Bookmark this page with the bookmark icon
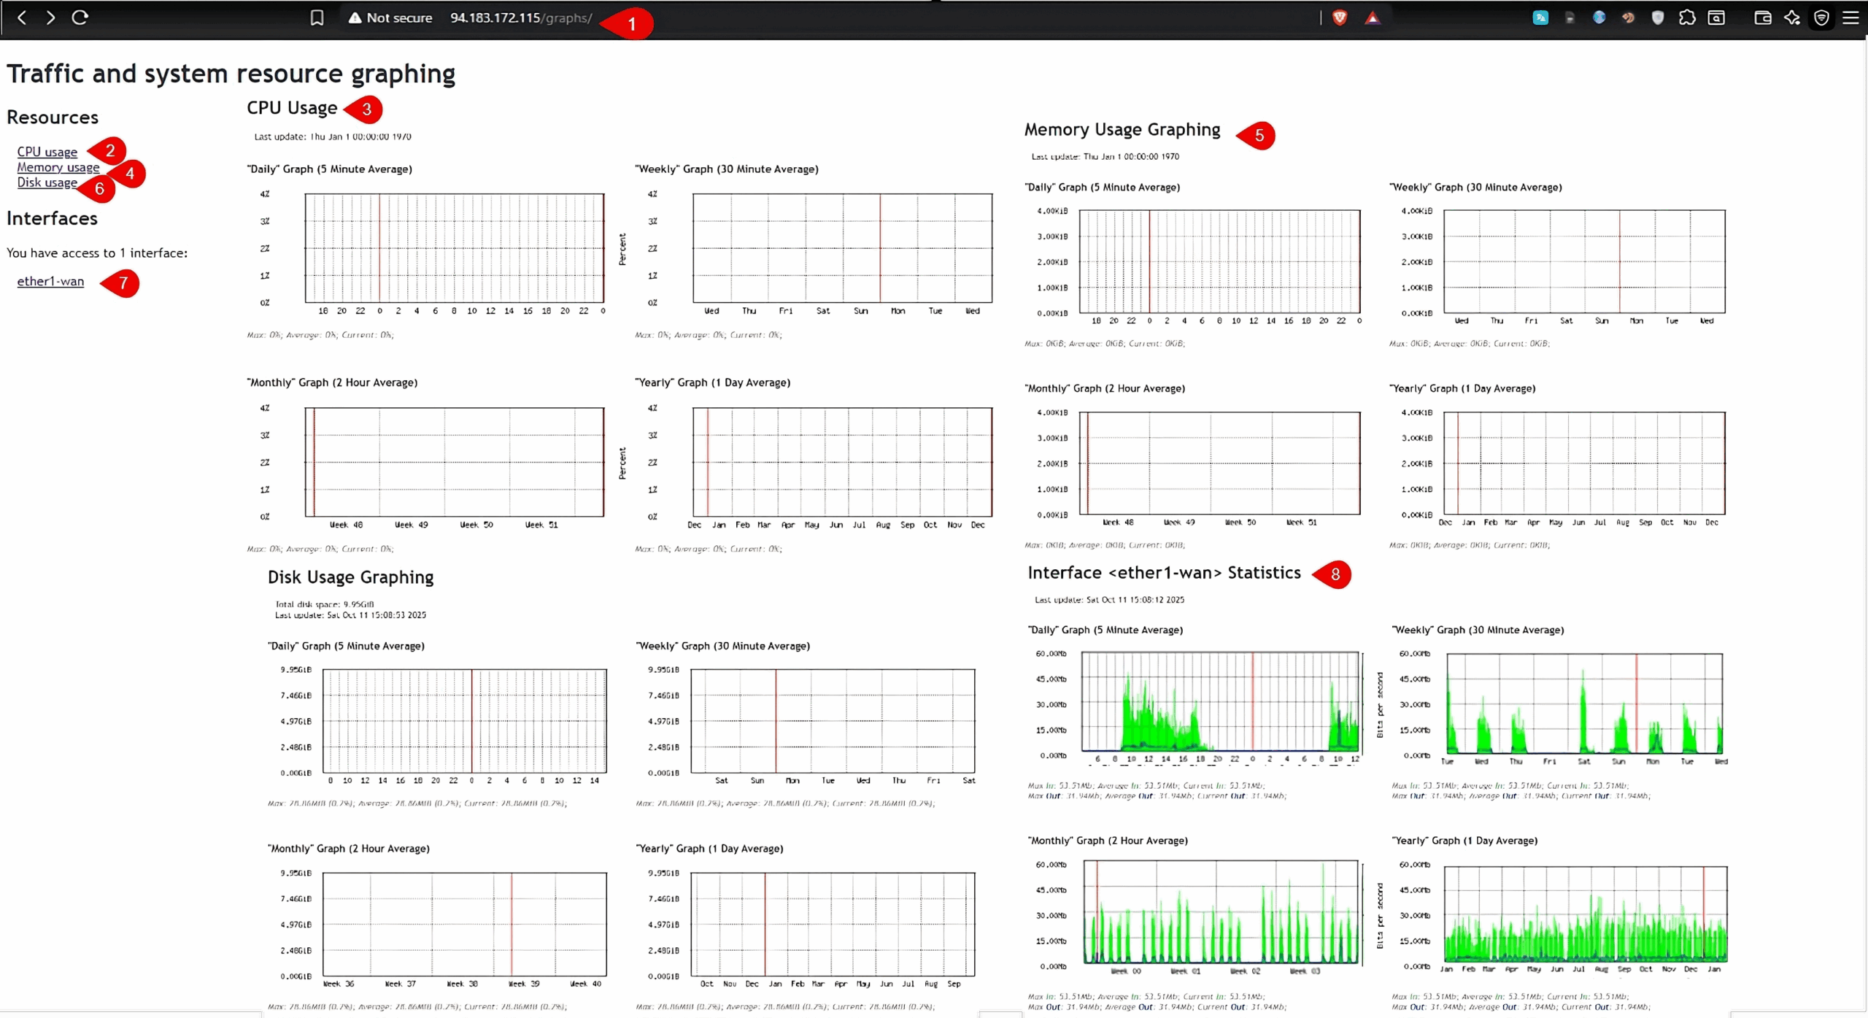 (x=317, y=18)
